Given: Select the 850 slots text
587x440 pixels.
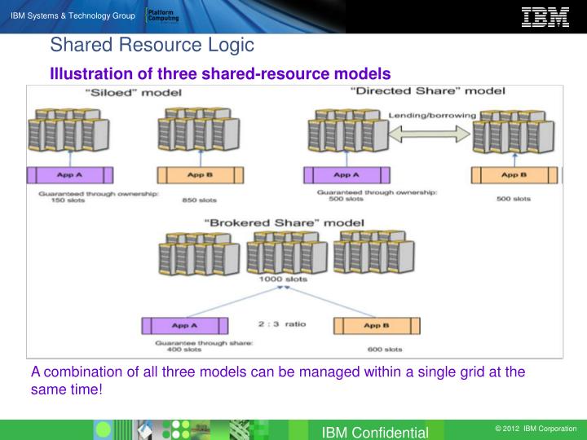Looking at the screenshot, I should pos(200,200).
